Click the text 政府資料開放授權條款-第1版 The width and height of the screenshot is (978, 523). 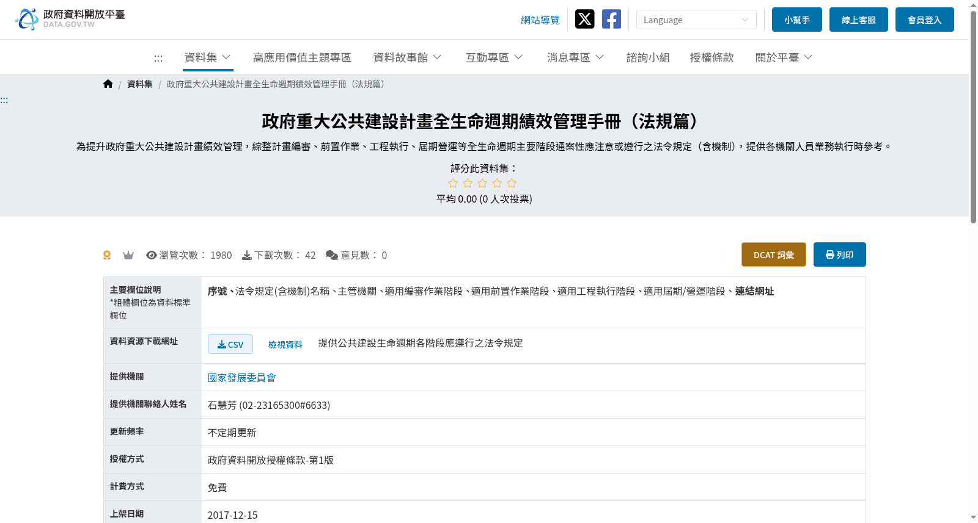pos(271,460)
